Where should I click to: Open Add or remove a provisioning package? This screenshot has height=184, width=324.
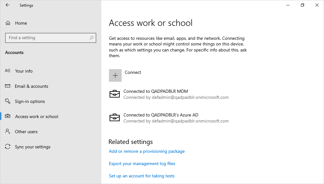147,151
